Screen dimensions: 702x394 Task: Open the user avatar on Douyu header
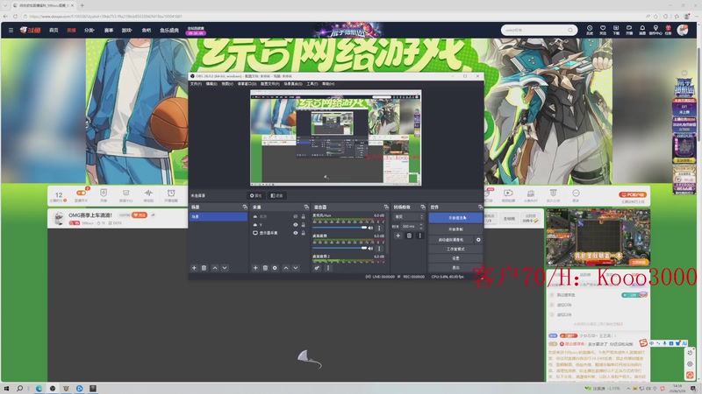[x=683, y=30]
